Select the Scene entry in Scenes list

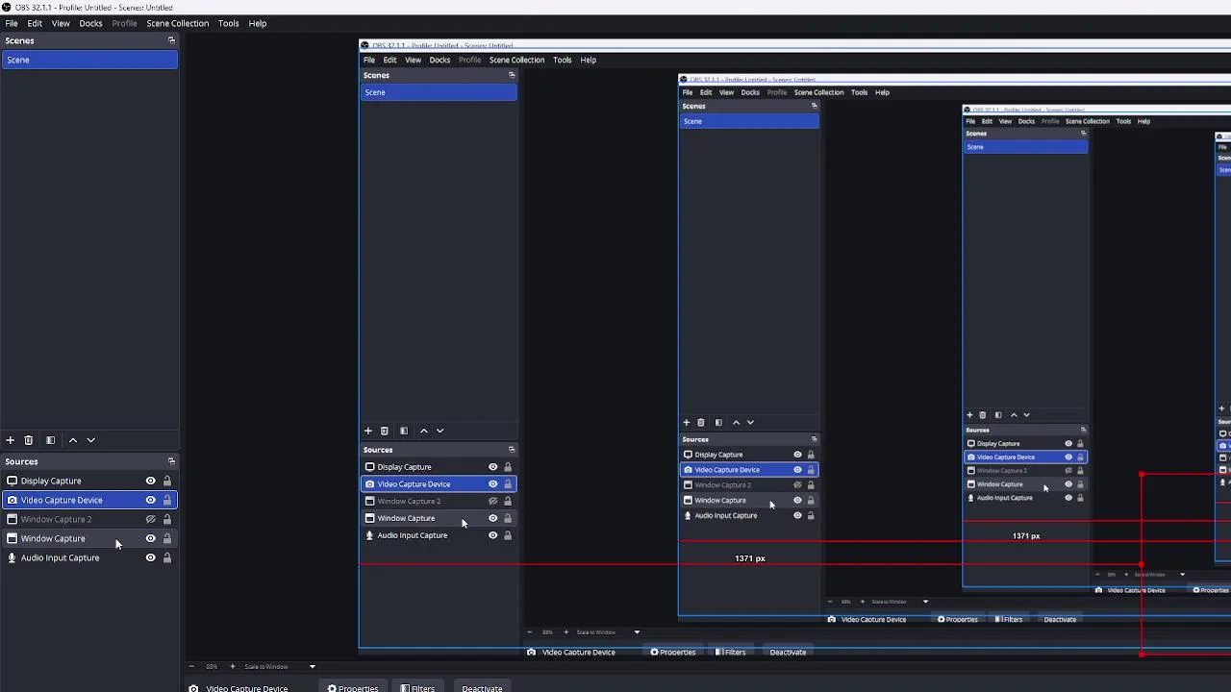pos(89,60)
